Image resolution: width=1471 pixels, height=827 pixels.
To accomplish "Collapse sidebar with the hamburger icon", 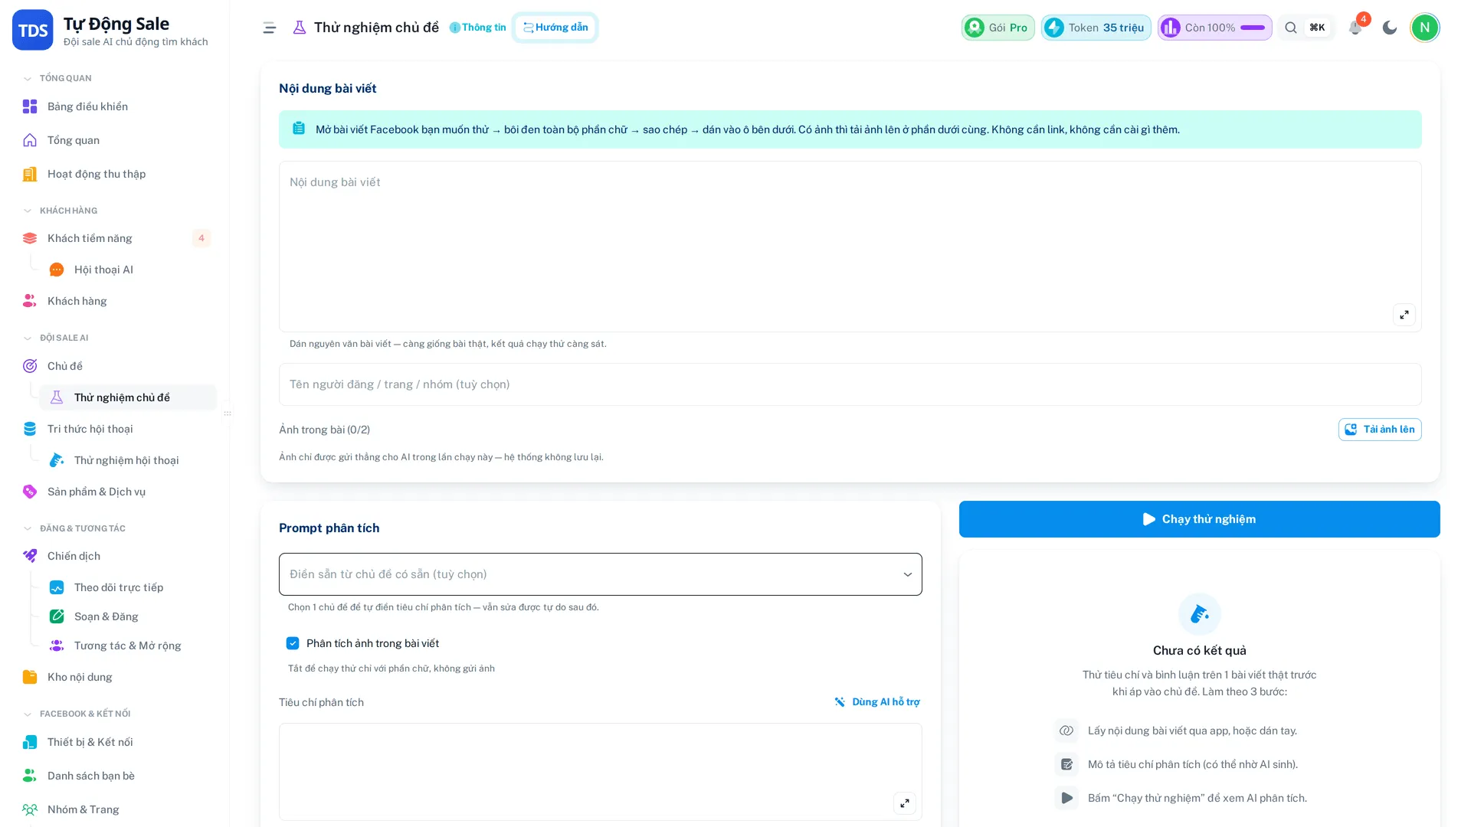I will click(270, 28).
